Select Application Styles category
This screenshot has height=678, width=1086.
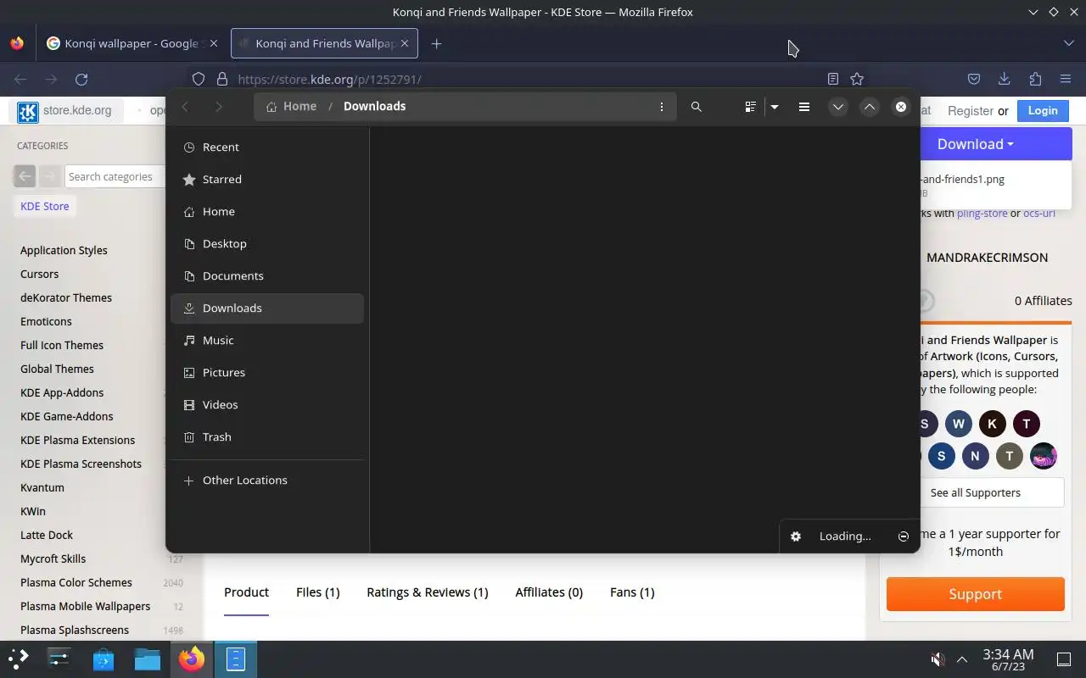click(x=64, y=250)
